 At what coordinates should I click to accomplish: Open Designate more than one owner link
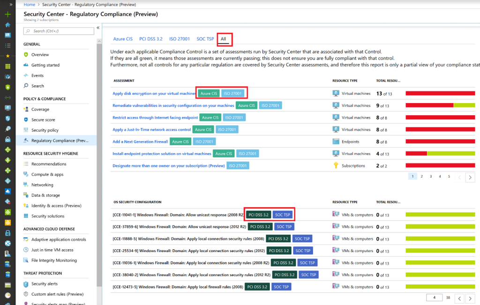coord(169,165)
